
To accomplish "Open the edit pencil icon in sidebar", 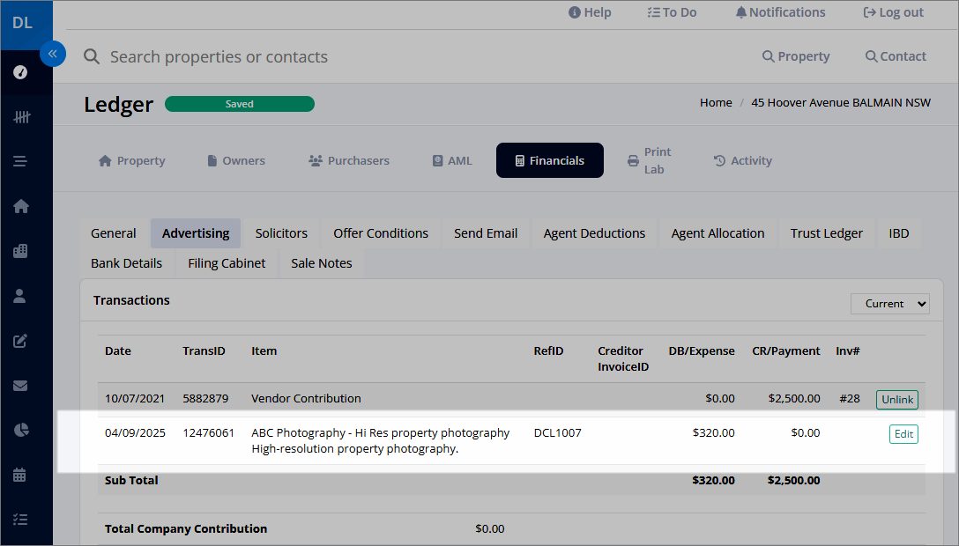I will pyautogui.click(x=20, y=341).
